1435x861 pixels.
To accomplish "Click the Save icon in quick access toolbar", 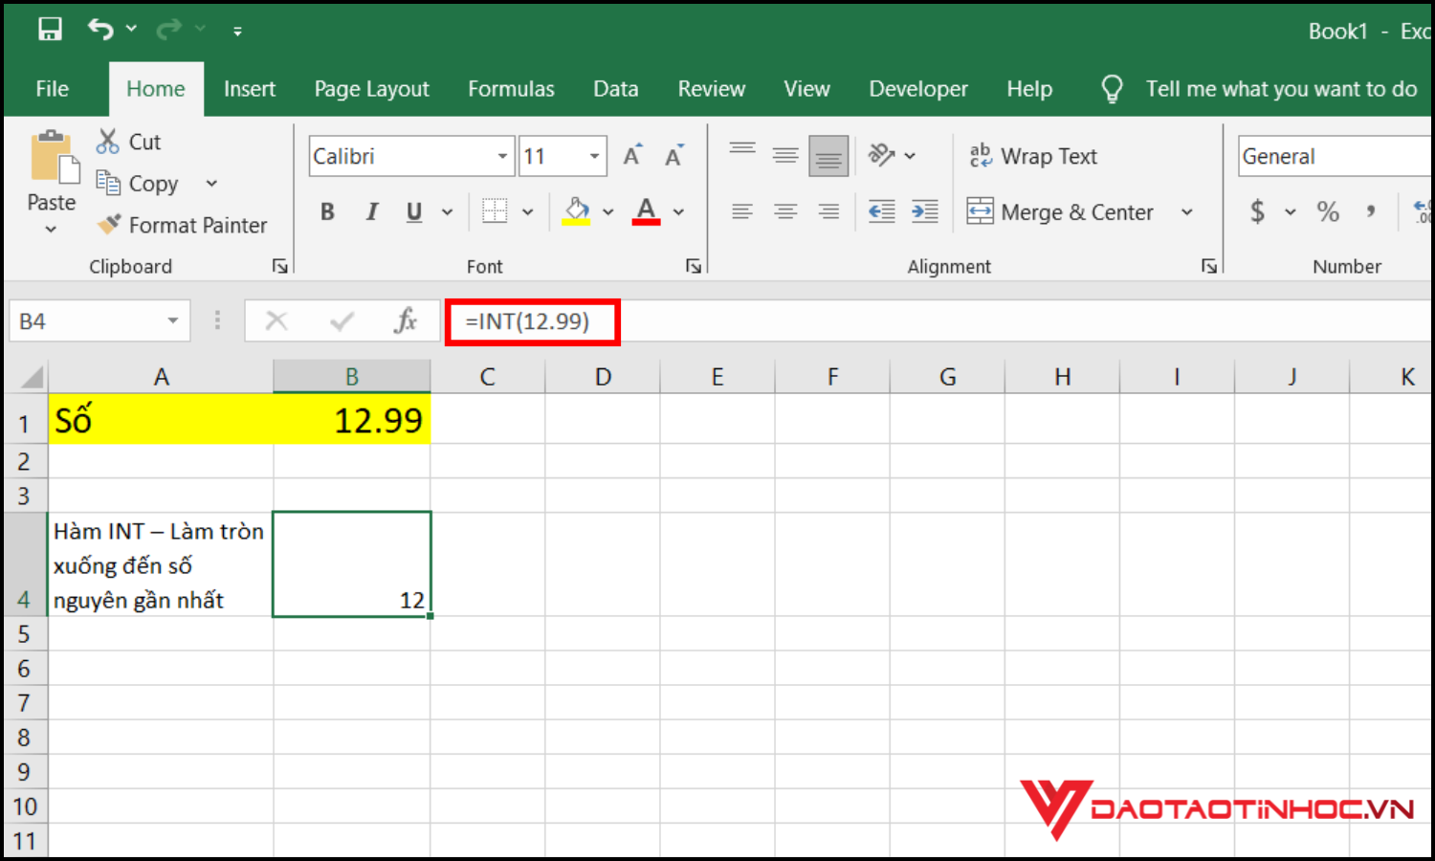I will click(50, 30).
